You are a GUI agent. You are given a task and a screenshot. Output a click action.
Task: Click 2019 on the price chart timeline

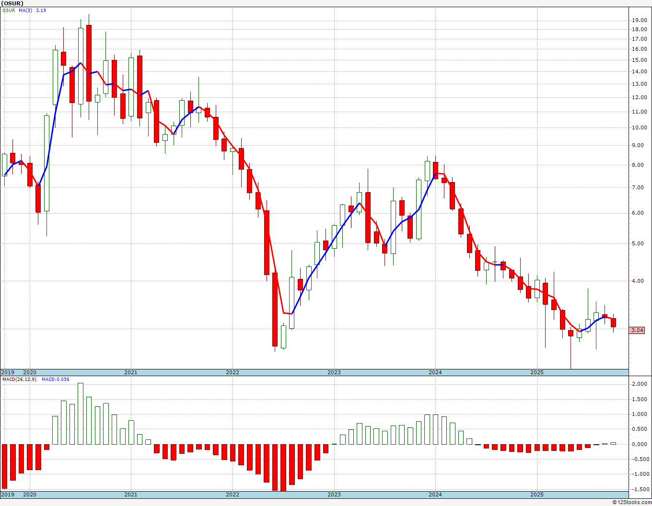point(7,372)
